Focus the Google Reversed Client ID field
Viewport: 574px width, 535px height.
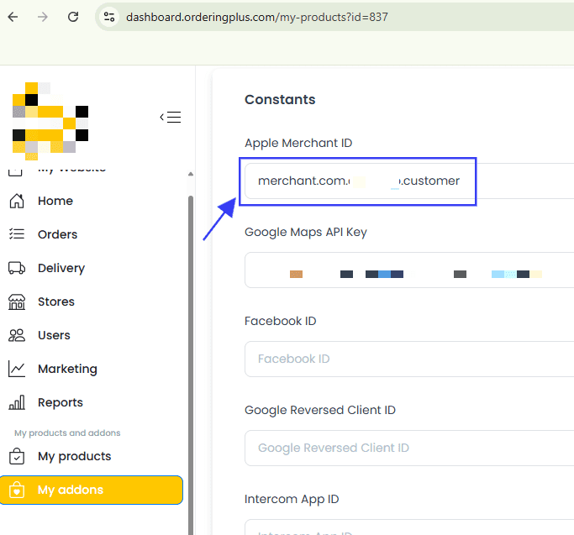click(x=409, y=448)
